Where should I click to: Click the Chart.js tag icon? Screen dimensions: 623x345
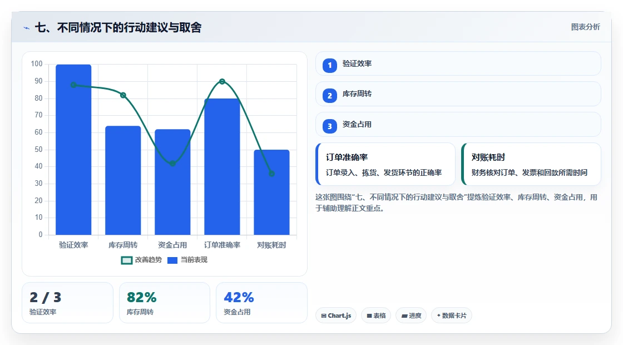324,316
